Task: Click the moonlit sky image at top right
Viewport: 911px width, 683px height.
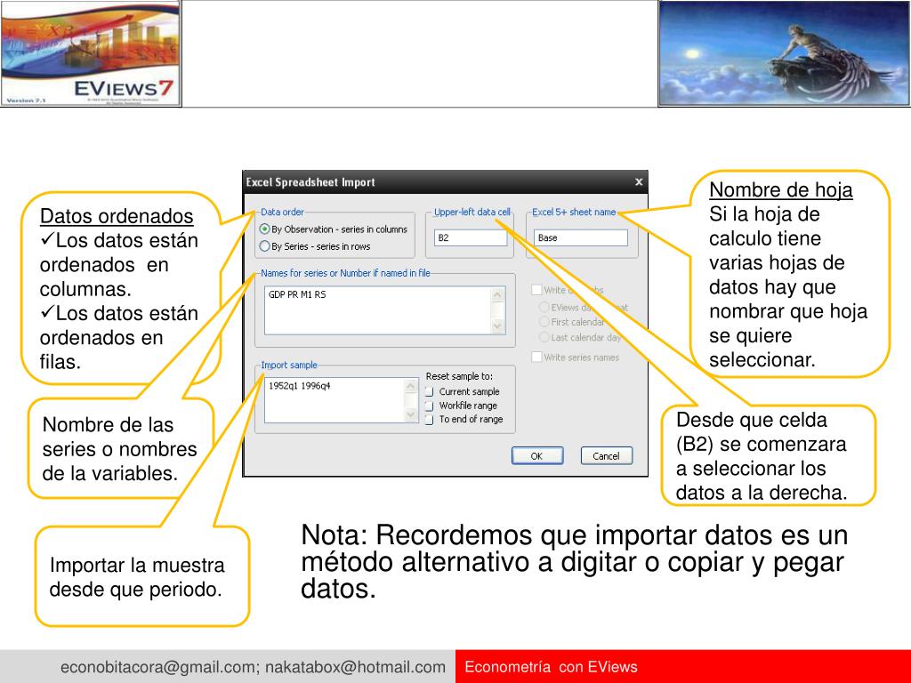Action: (785, 53)
